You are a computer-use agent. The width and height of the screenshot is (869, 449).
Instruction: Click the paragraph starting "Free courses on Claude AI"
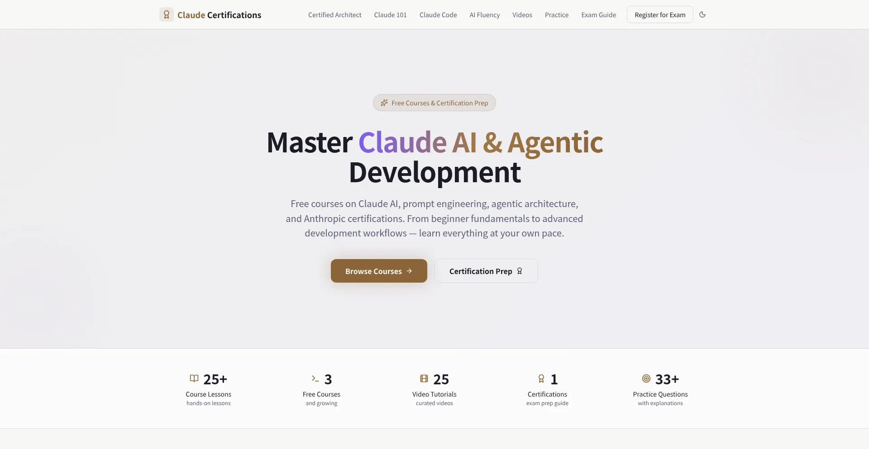click(x=434, y=218)
